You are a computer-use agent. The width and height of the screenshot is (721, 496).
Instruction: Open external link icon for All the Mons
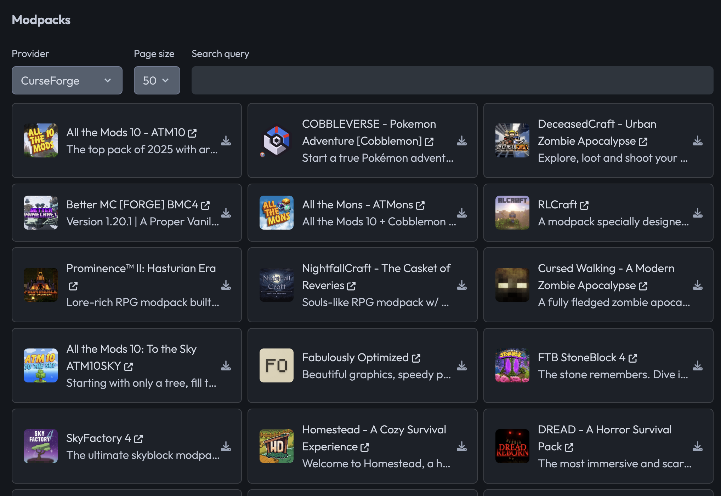tap(420, 205)
